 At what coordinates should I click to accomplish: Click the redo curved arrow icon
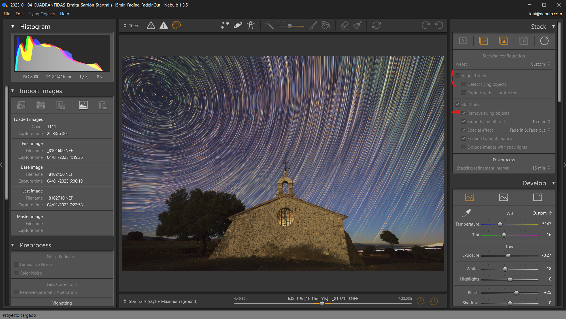[x=426, y=25]
